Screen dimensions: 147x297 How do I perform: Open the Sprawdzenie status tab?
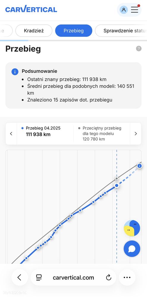pyautogui.click(x=121, y=31)
